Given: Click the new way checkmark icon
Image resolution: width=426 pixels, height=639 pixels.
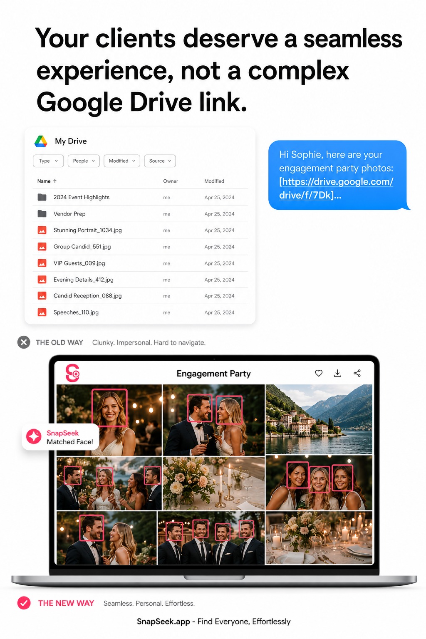Looking at the screenshot, I should click(24, 603).
